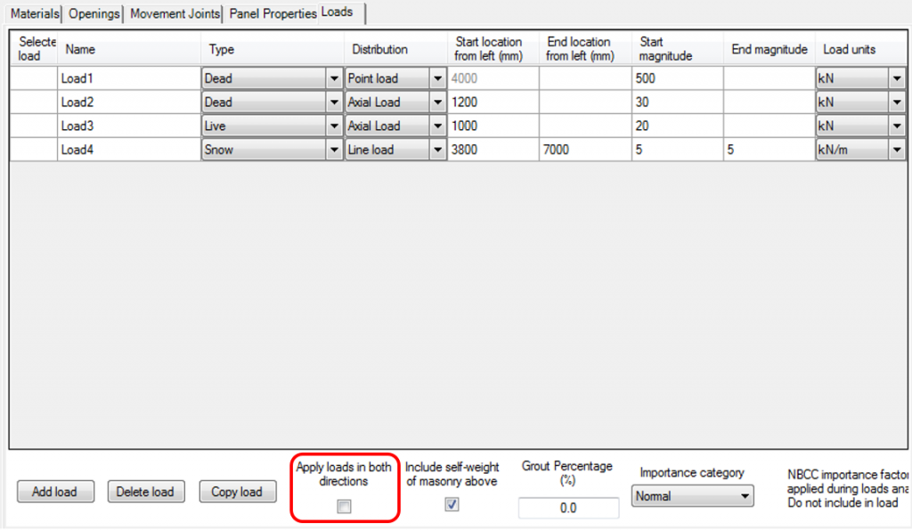Click the Add load button
912x531 pixels.
tap(55, 491)
